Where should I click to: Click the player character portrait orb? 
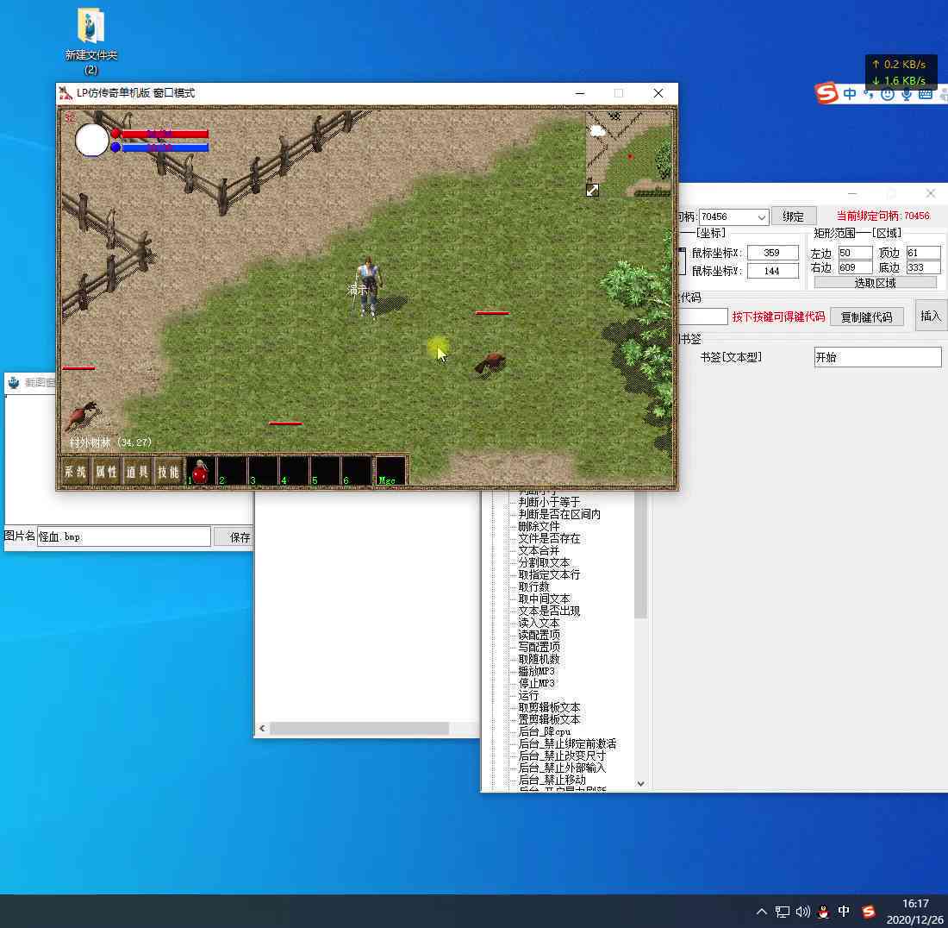[91, 140]
